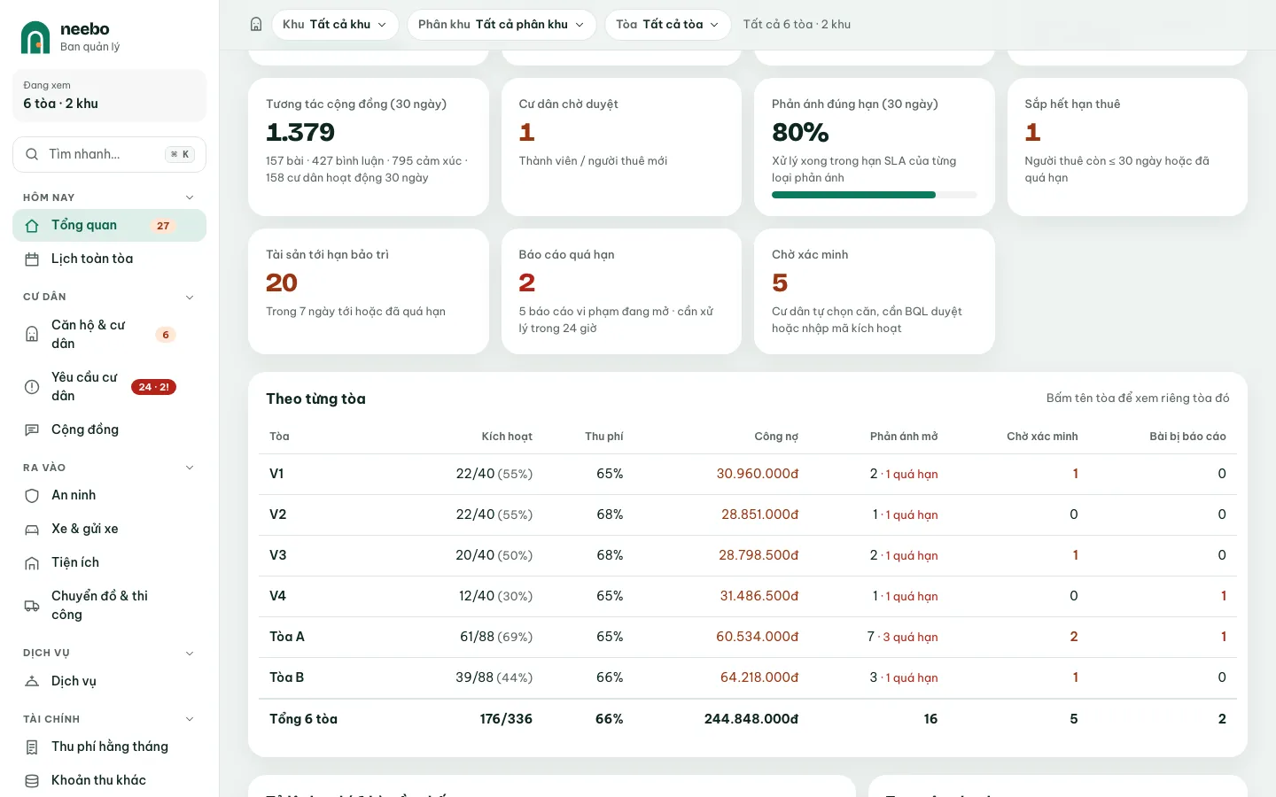
Task: Click the Phản ánh đúng hạn progress bar
Action: pos(875,195)
